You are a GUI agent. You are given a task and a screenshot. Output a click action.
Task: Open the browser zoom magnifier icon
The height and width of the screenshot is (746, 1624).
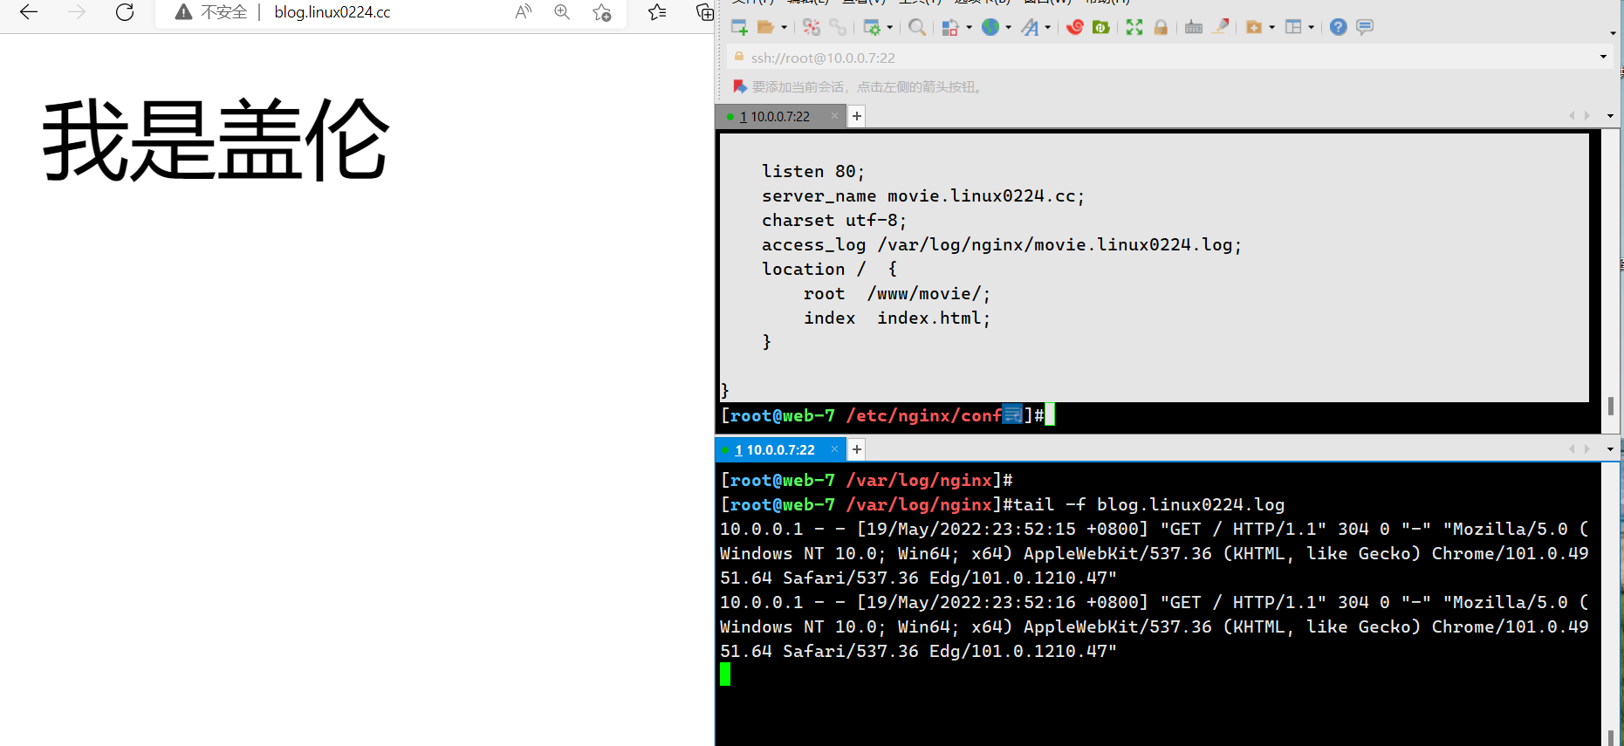point(562,12)
